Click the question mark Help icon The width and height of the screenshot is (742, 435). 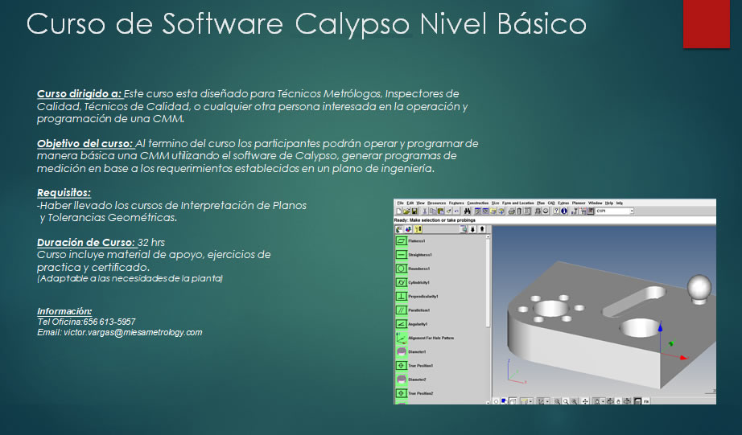tap(557, 211)
